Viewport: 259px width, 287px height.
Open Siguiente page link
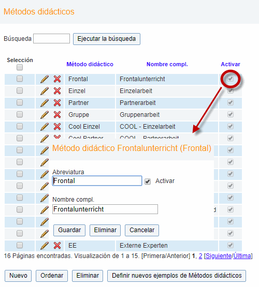point(219,256)
